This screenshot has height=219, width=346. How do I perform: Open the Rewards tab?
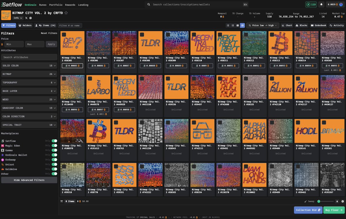[x=70, y=5]
